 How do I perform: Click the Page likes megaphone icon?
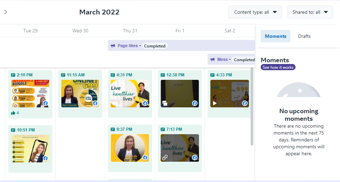click(113, 46)
